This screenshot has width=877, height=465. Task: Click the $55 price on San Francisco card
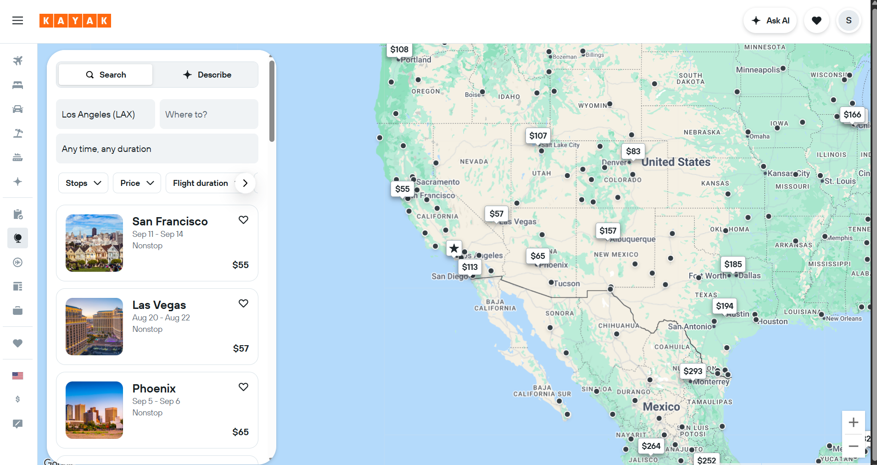(240, 265)
